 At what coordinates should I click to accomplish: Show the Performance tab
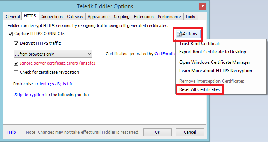pos(170,17)
